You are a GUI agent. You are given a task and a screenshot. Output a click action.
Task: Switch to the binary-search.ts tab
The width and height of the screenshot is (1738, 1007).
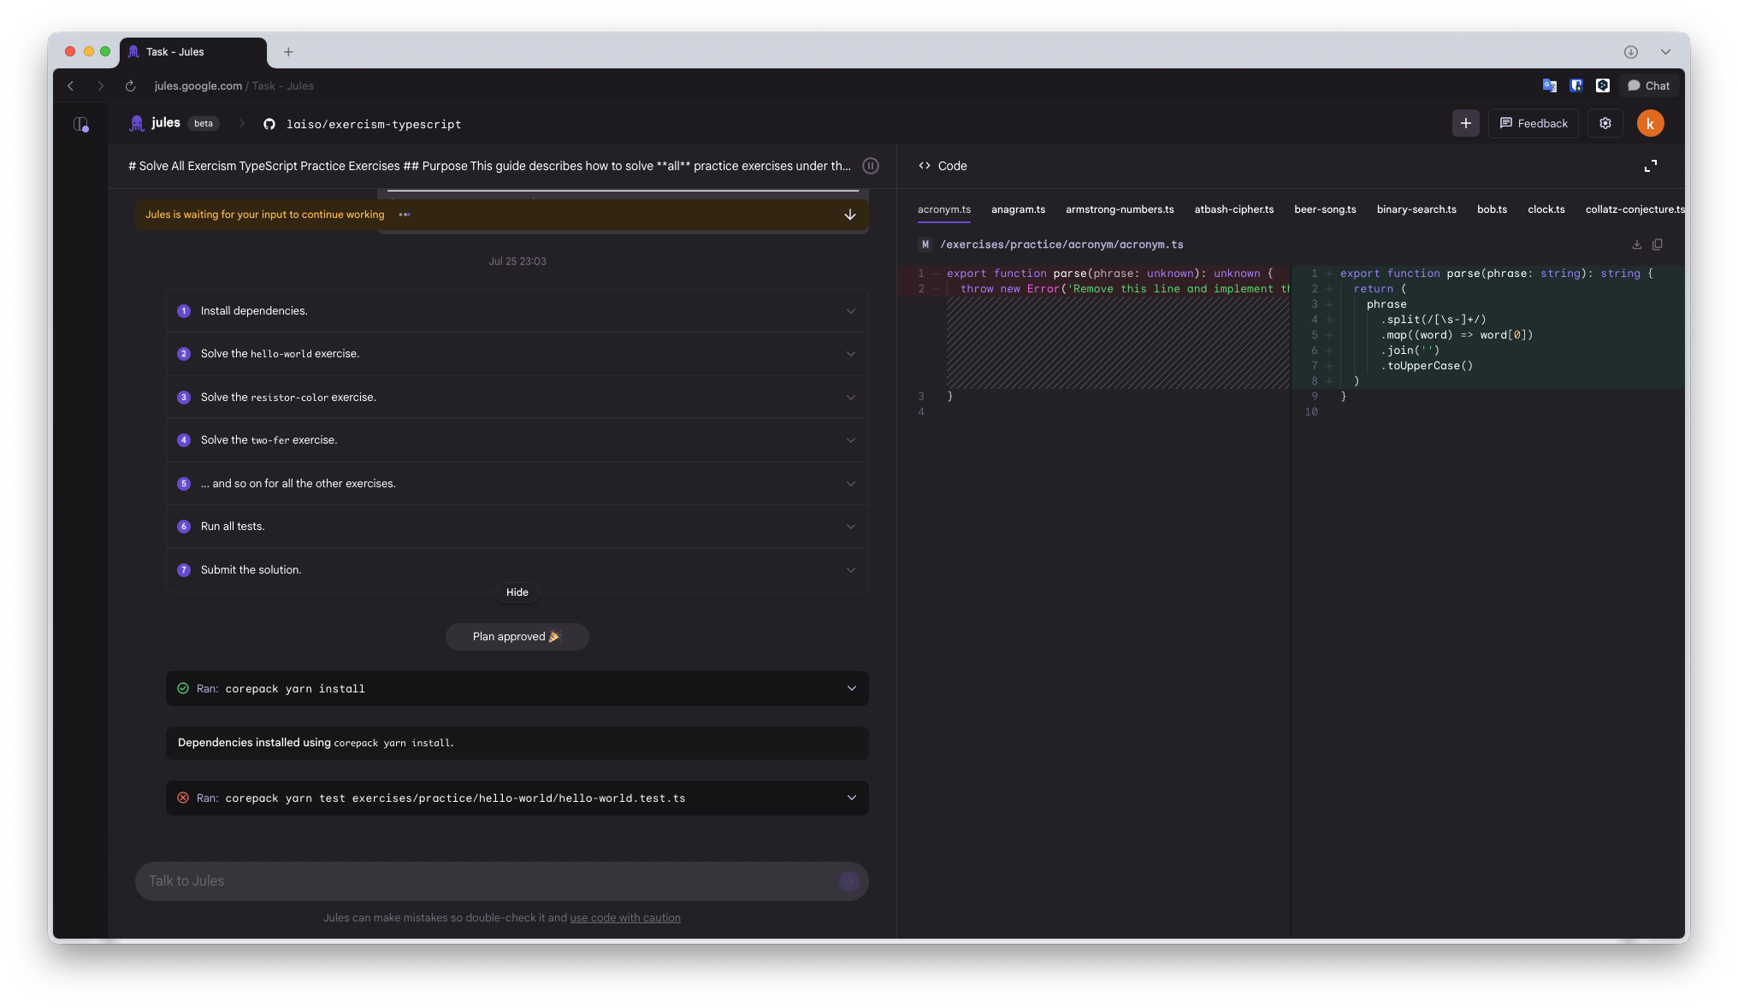[1416, 209]
